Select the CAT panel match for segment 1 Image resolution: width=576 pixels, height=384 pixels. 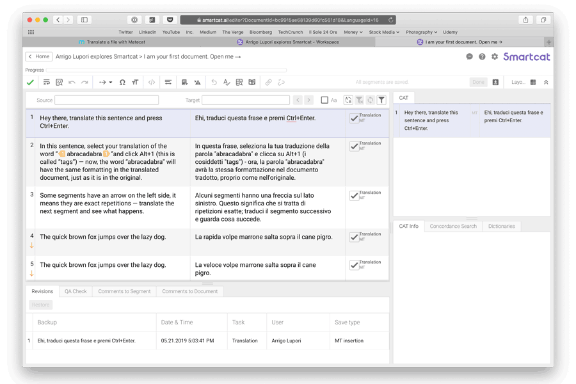click(472, 120)
